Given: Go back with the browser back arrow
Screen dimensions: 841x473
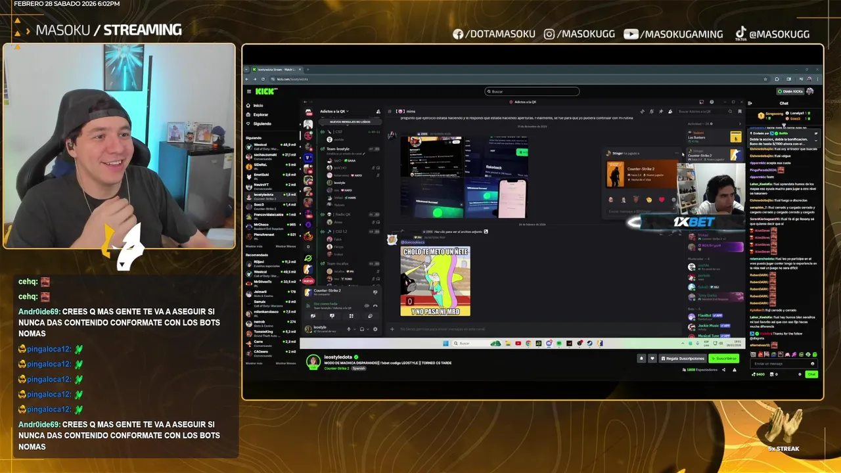Looking at the screenshot, I should (246, 79).
